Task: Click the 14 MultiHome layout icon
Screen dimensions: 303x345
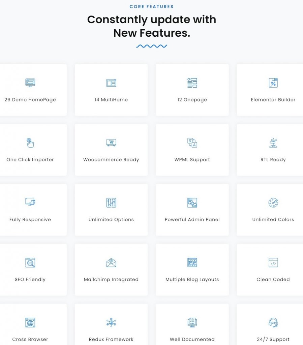Action: tap(111, 83)
